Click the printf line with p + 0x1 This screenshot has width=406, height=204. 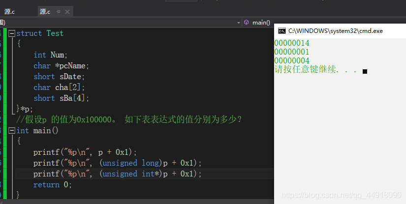click(85, 152)
